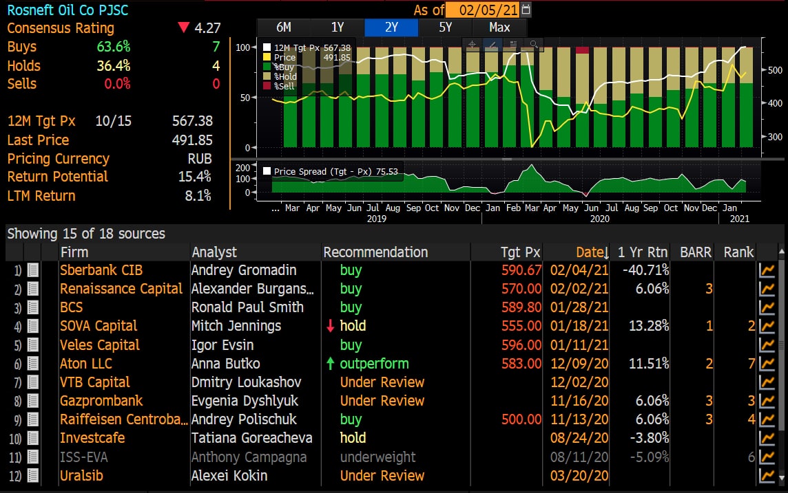Show Aton LLC analyst chart icon

pos(767,364)
